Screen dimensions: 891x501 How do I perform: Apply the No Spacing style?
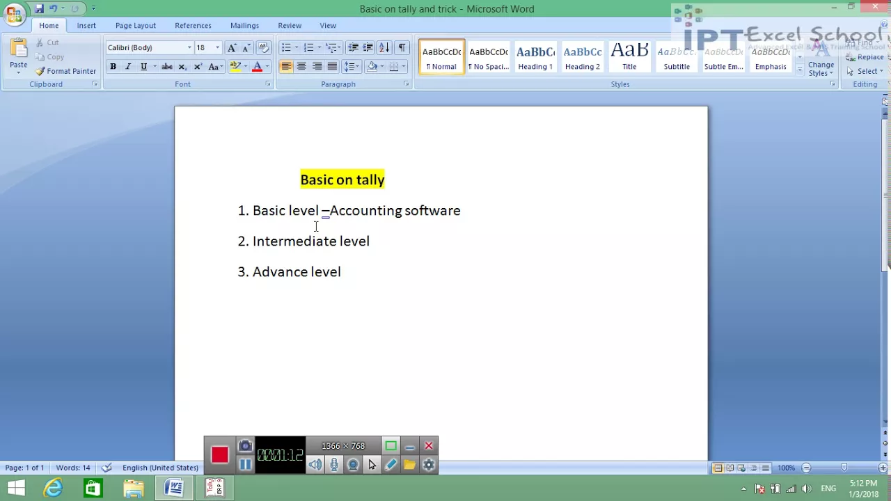(488, 56)
